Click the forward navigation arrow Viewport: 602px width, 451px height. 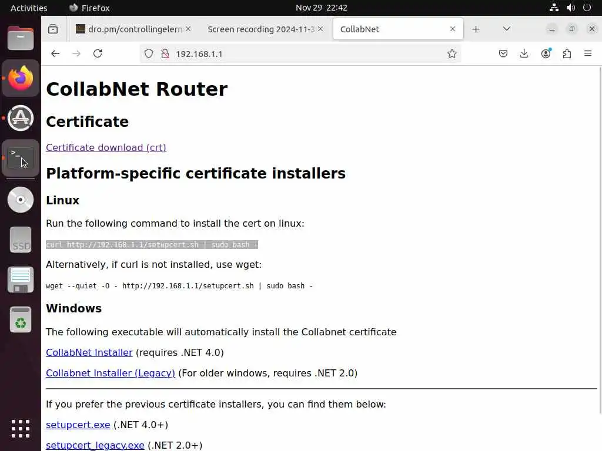click(76, 53)
